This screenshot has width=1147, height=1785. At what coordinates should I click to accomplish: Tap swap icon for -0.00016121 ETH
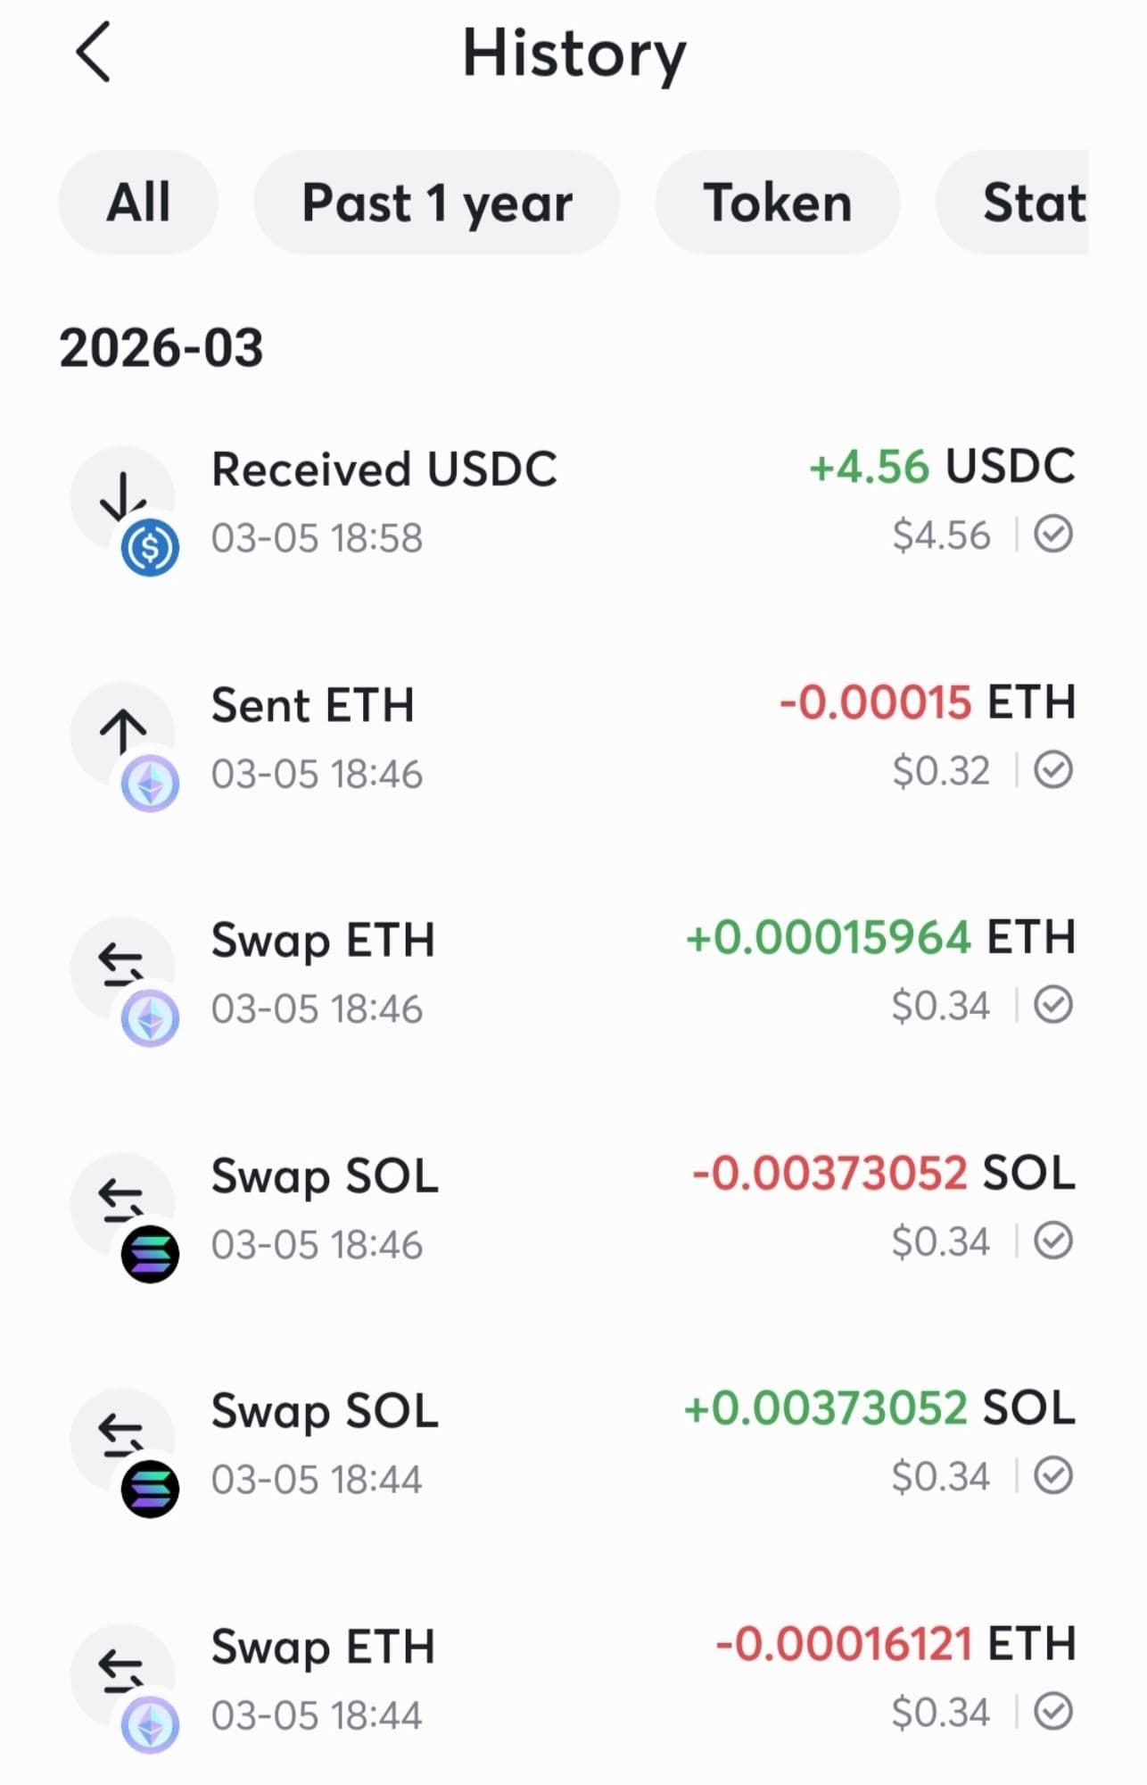(x=121, y=1672)
